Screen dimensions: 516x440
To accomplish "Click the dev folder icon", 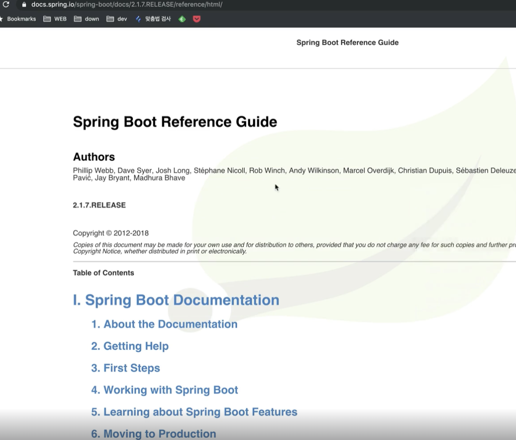I will [x=110, y=19].
